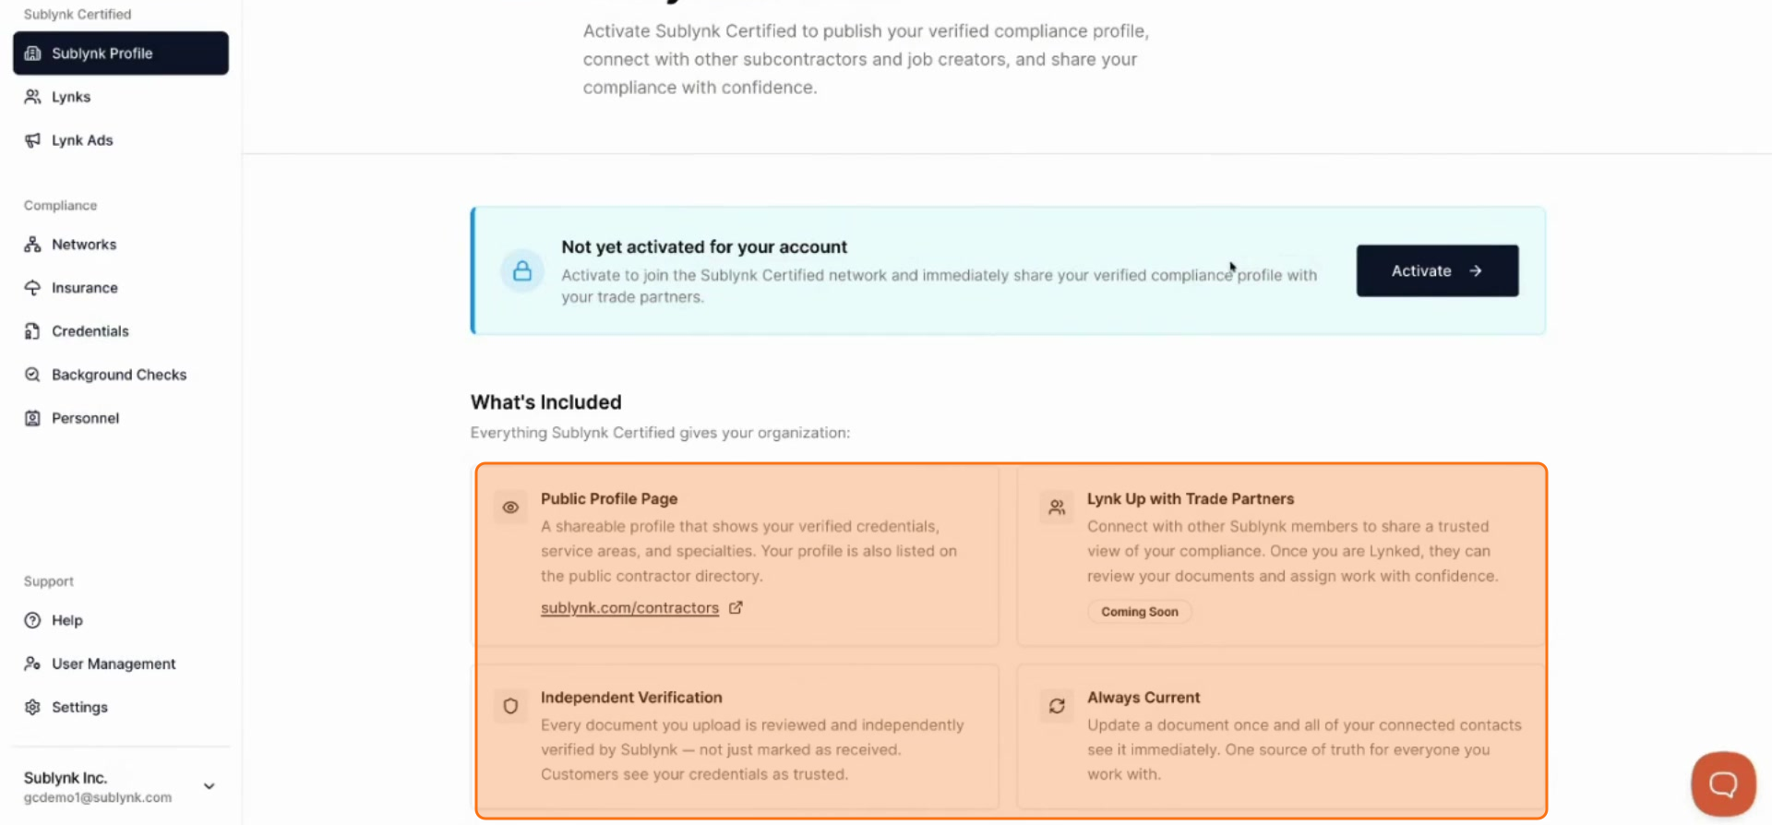This screenshot has height=825, width=1772.
Task: Click the Activate button
Action: tap(1437, 270)
